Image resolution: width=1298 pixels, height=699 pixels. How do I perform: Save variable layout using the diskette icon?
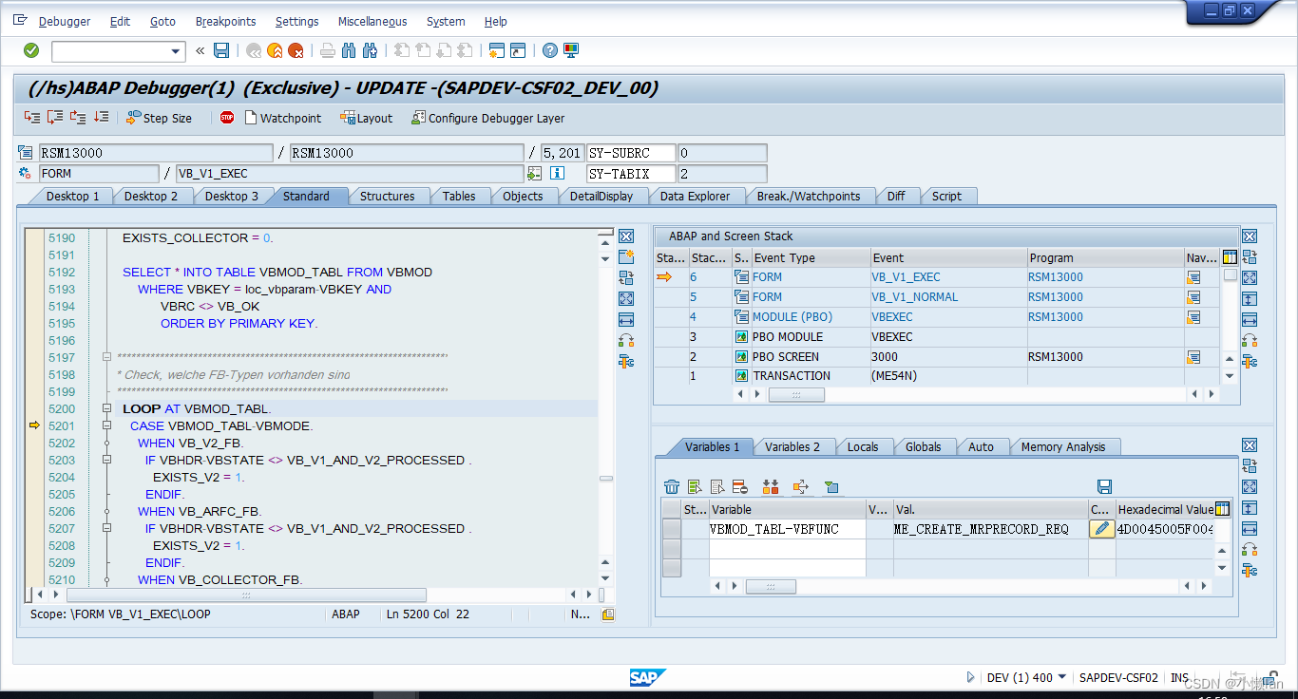[x=1104, y=485]
